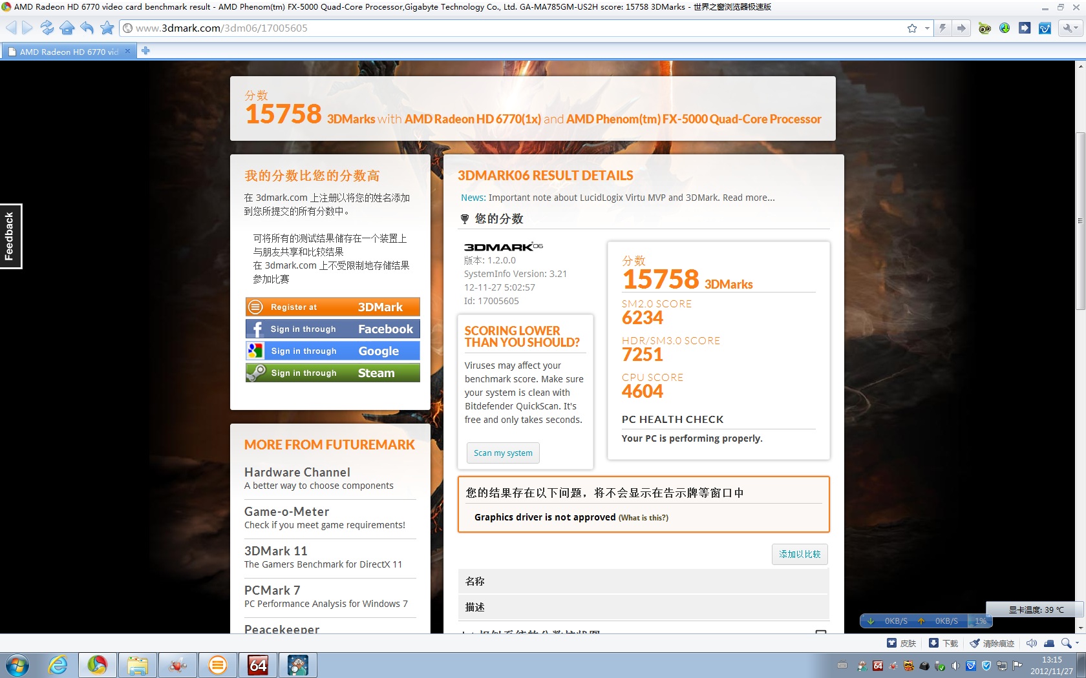This screenshot has height=678, width=1086.
Task: Click the CPU score value 4604
Action: pos(643,391)
